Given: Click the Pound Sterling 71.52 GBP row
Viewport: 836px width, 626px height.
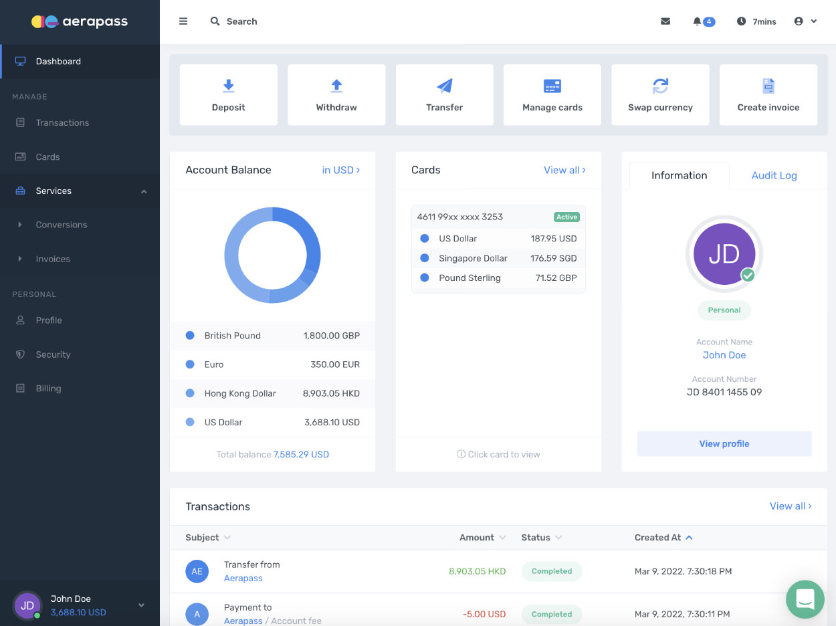Looking at the screenshot, I should click(x=498, y=278).
